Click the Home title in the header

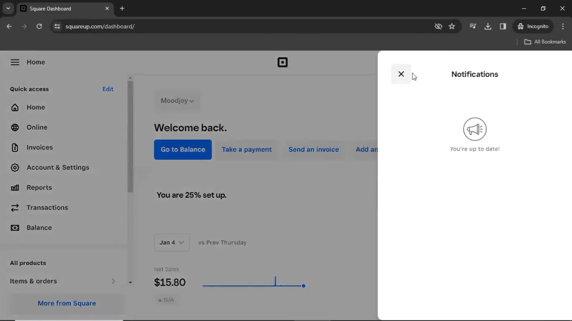pos(36,62)
